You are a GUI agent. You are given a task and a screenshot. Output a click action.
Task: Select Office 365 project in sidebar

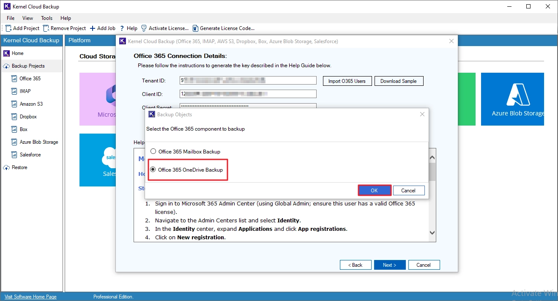[30, 79]
